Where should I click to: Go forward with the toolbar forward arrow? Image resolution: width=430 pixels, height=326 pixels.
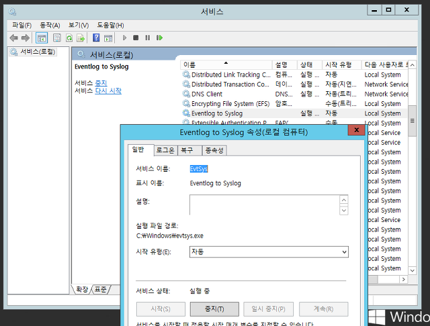[x=26, y=38]
